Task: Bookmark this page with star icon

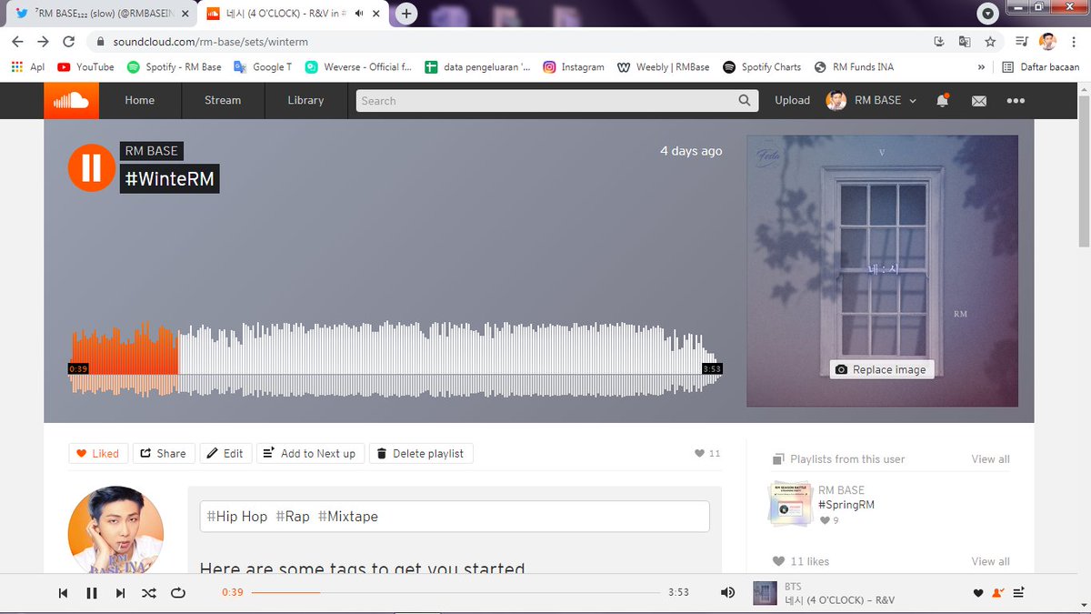Action: (x=990, y=42)
